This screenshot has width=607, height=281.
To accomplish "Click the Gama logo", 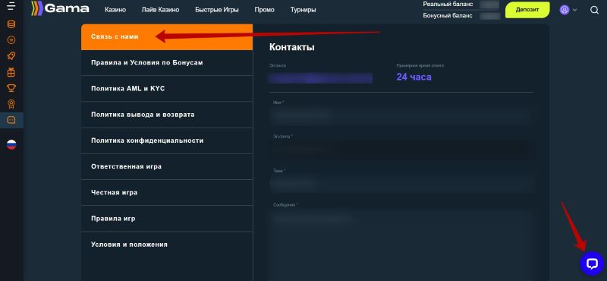I will (x=61, y=8).
